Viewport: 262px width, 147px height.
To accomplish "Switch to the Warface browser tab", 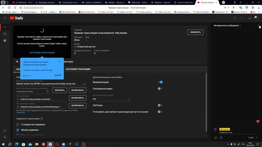I will (x=115, y=2).
